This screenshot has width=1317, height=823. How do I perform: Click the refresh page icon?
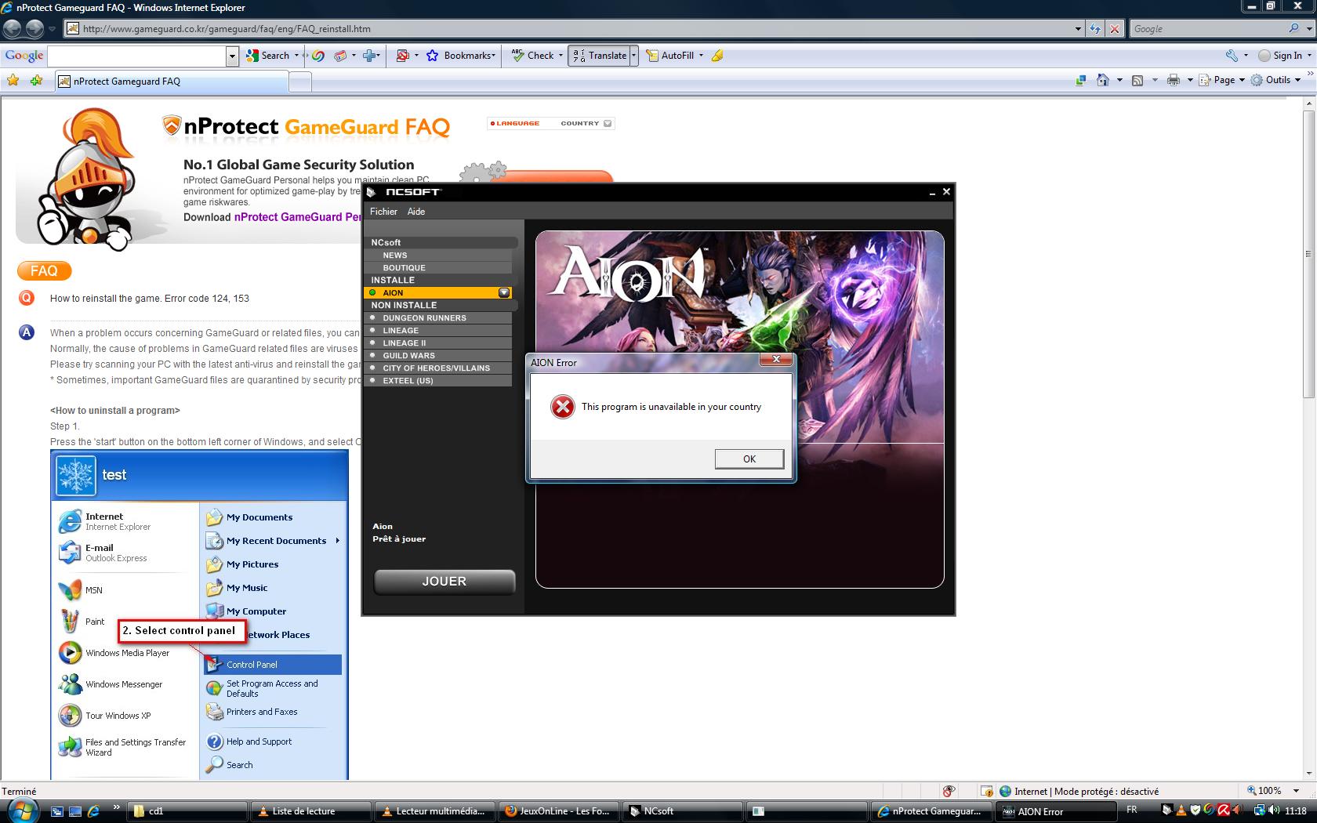click(1095, 29)
